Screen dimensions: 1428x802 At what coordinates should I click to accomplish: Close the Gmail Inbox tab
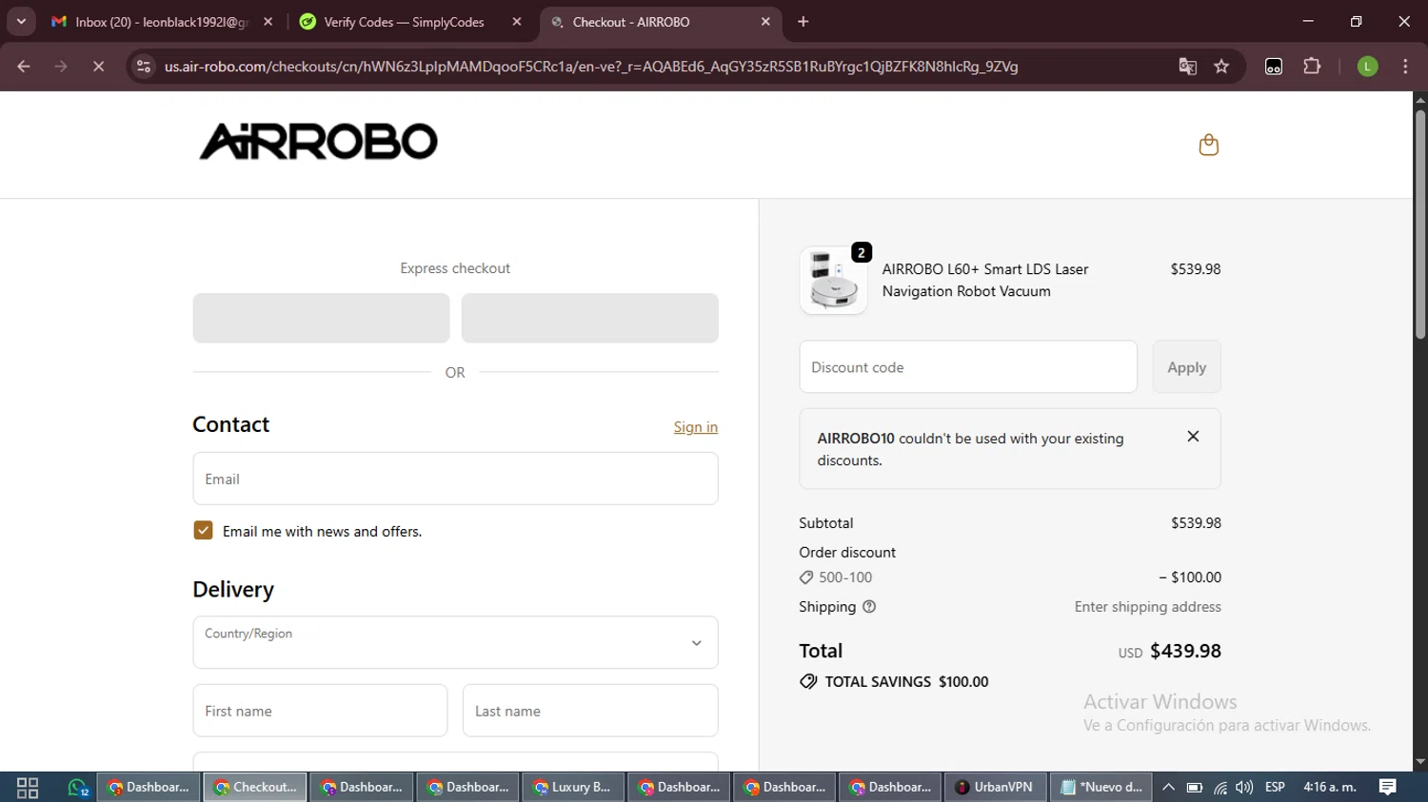[x=268, y=22]
